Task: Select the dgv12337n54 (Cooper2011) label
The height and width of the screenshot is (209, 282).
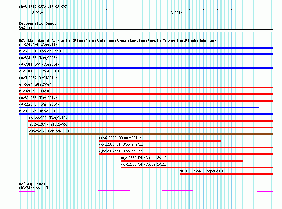Action: [x=202, y=171]
